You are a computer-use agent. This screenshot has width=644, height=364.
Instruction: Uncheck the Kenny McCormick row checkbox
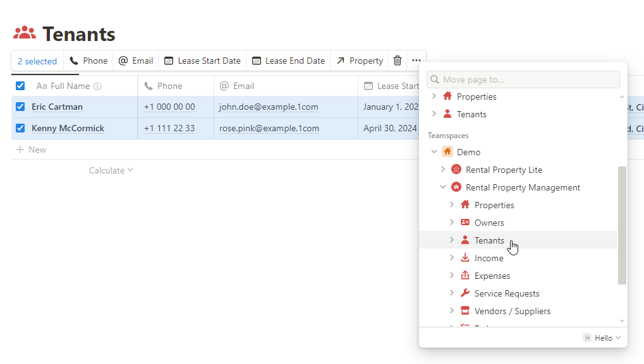point(20,128)
